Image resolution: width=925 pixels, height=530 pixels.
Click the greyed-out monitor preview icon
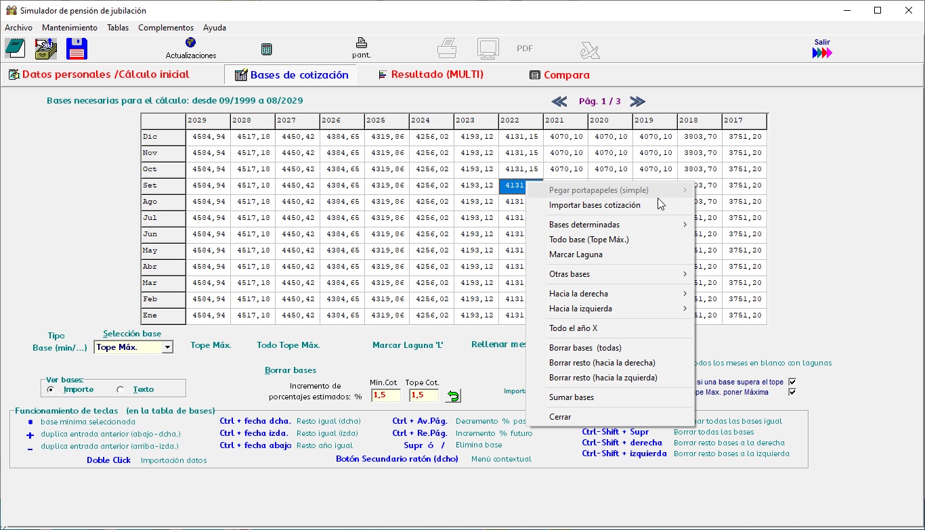[x=488, y=49]
